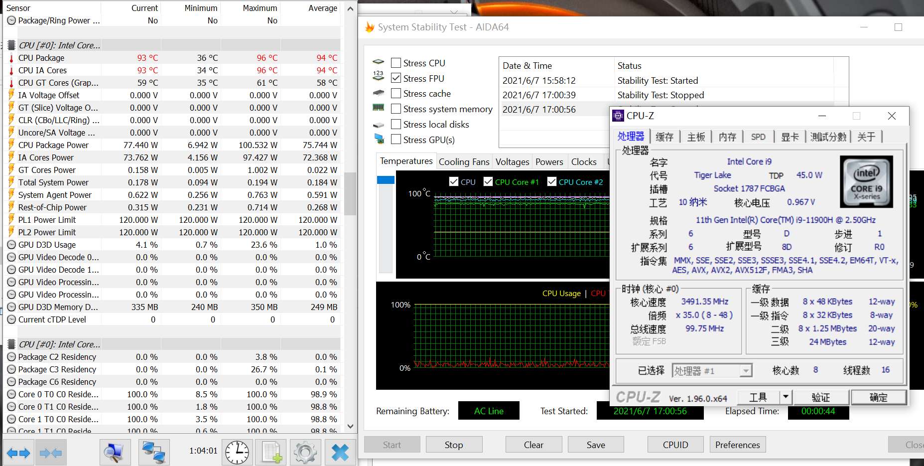The image size is (924, 466).
Task: Click the Clear button in AIDA64
Action: click(x=533, y=445)
